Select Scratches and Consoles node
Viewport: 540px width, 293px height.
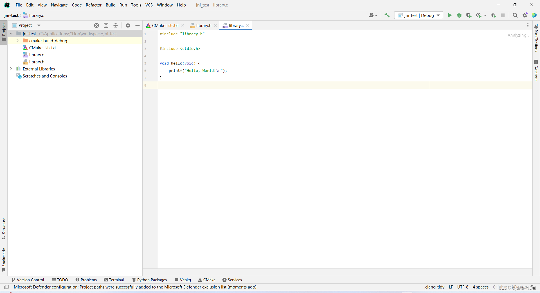(x=45, y=76)
